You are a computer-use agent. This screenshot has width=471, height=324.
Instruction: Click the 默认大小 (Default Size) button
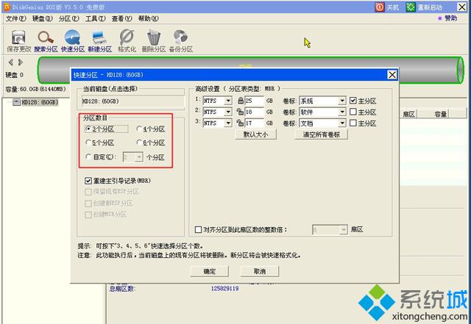point(255,134)
